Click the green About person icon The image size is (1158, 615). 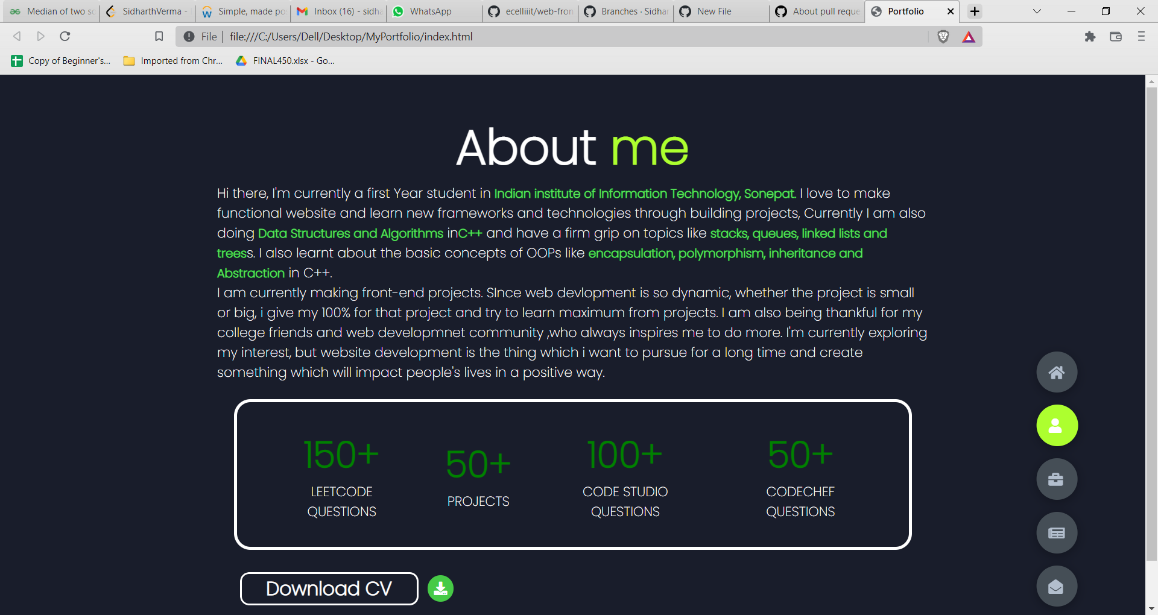pos(1056,425)
